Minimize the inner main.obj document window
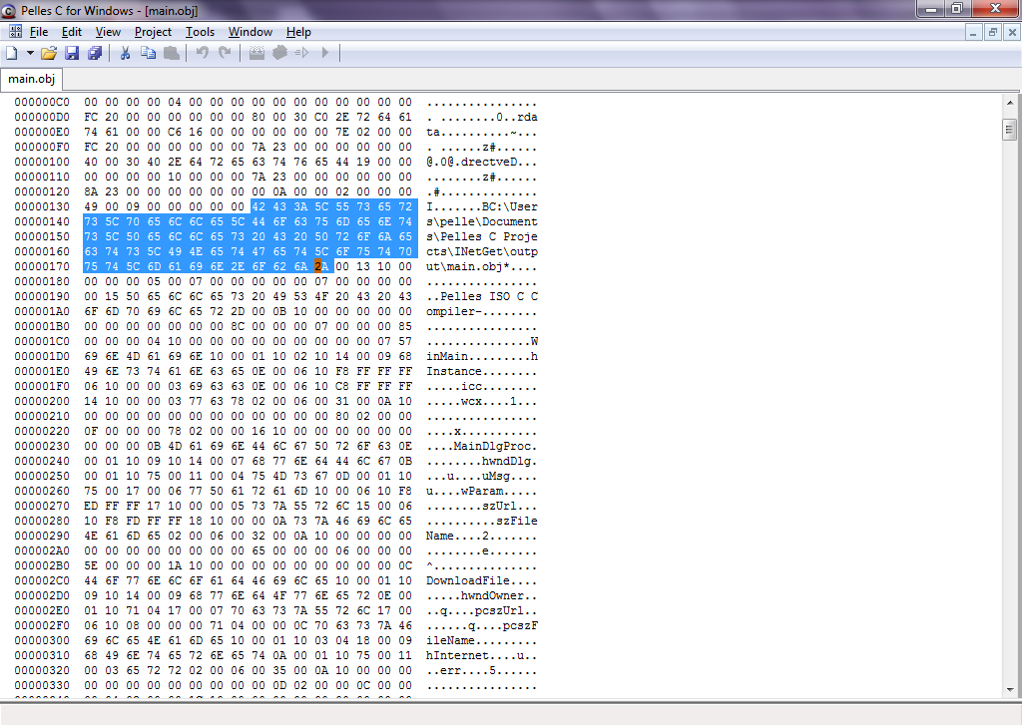1022x726 pixels. pyautogui.click(x=973, y=32)
